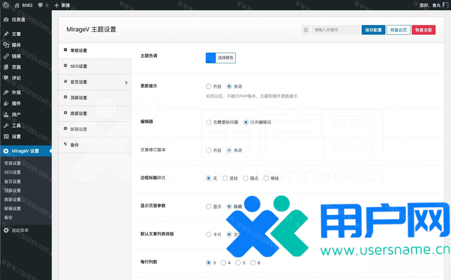Click the expand-all icon beside search field
Image resolution: width=451 pixels, height=280 pixels.
point(306,30)
